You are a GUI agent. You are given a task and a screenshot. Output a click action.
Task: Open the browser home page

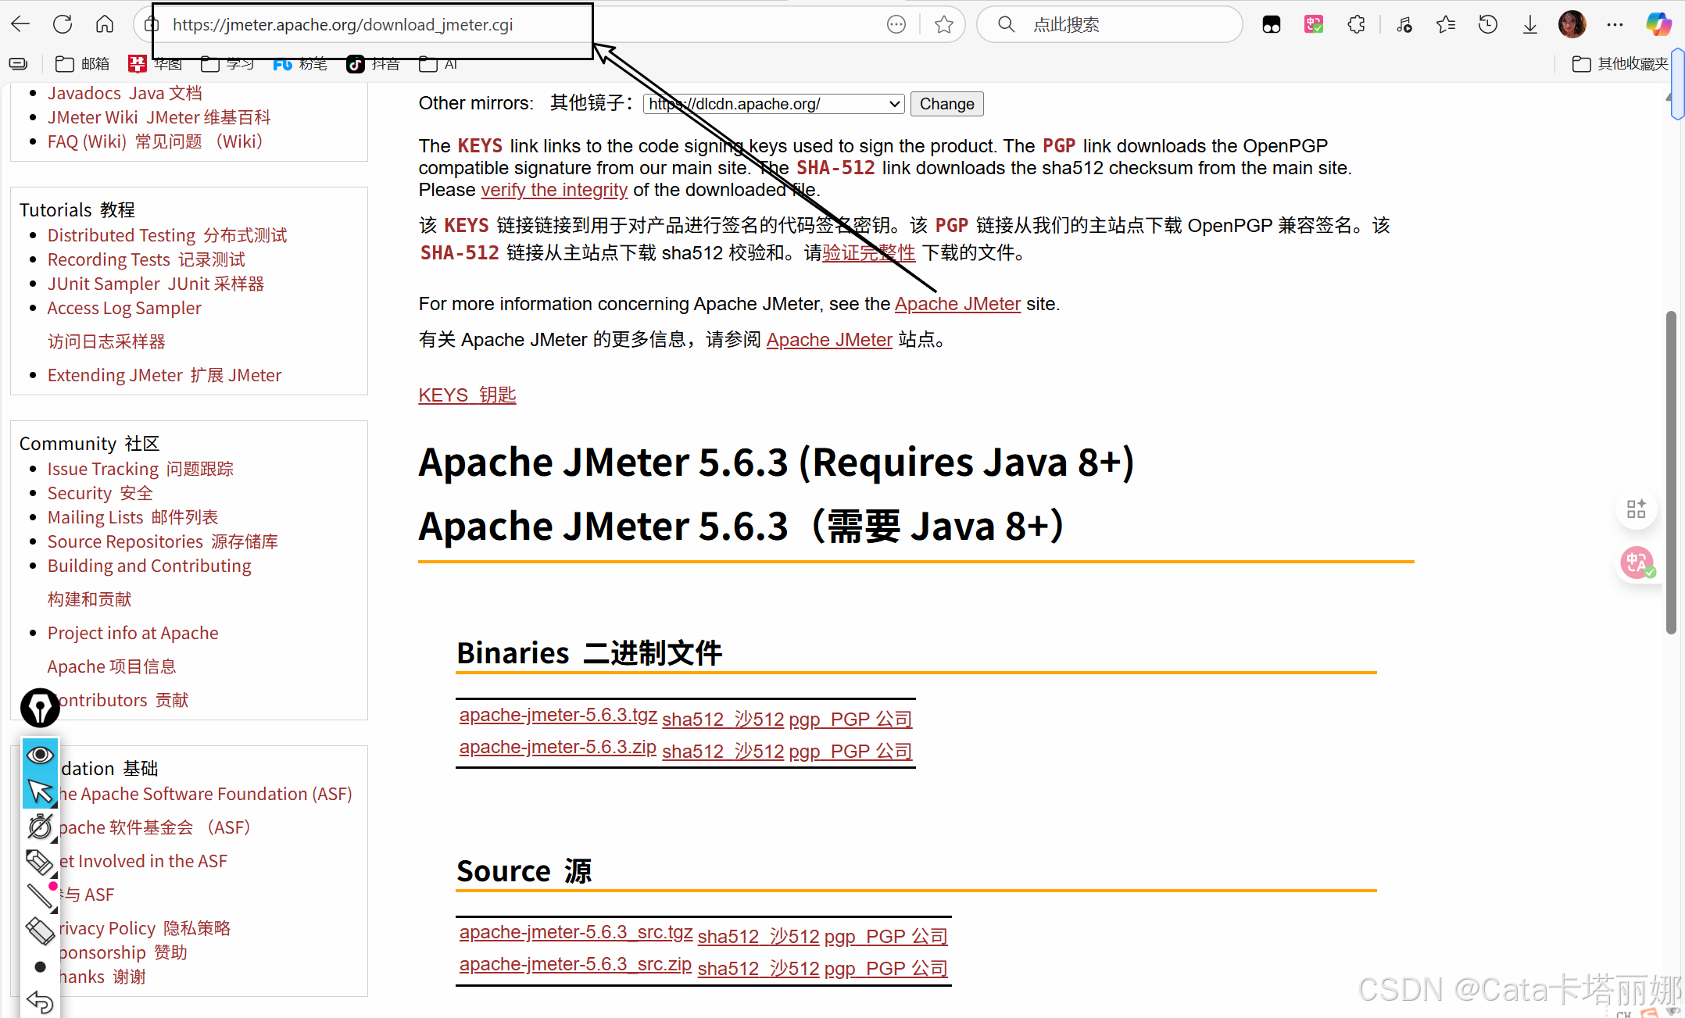click(105, 24)
